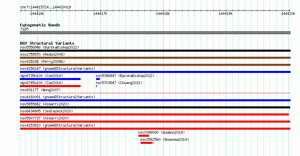Click the nsv5907737 (Almarri2020) red bar
The width and height of the screenshot is (300, 156).
coord(155,122)
